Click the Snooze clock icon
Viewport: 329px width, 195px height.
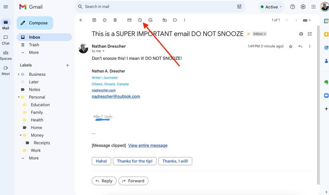click(140, 20)
